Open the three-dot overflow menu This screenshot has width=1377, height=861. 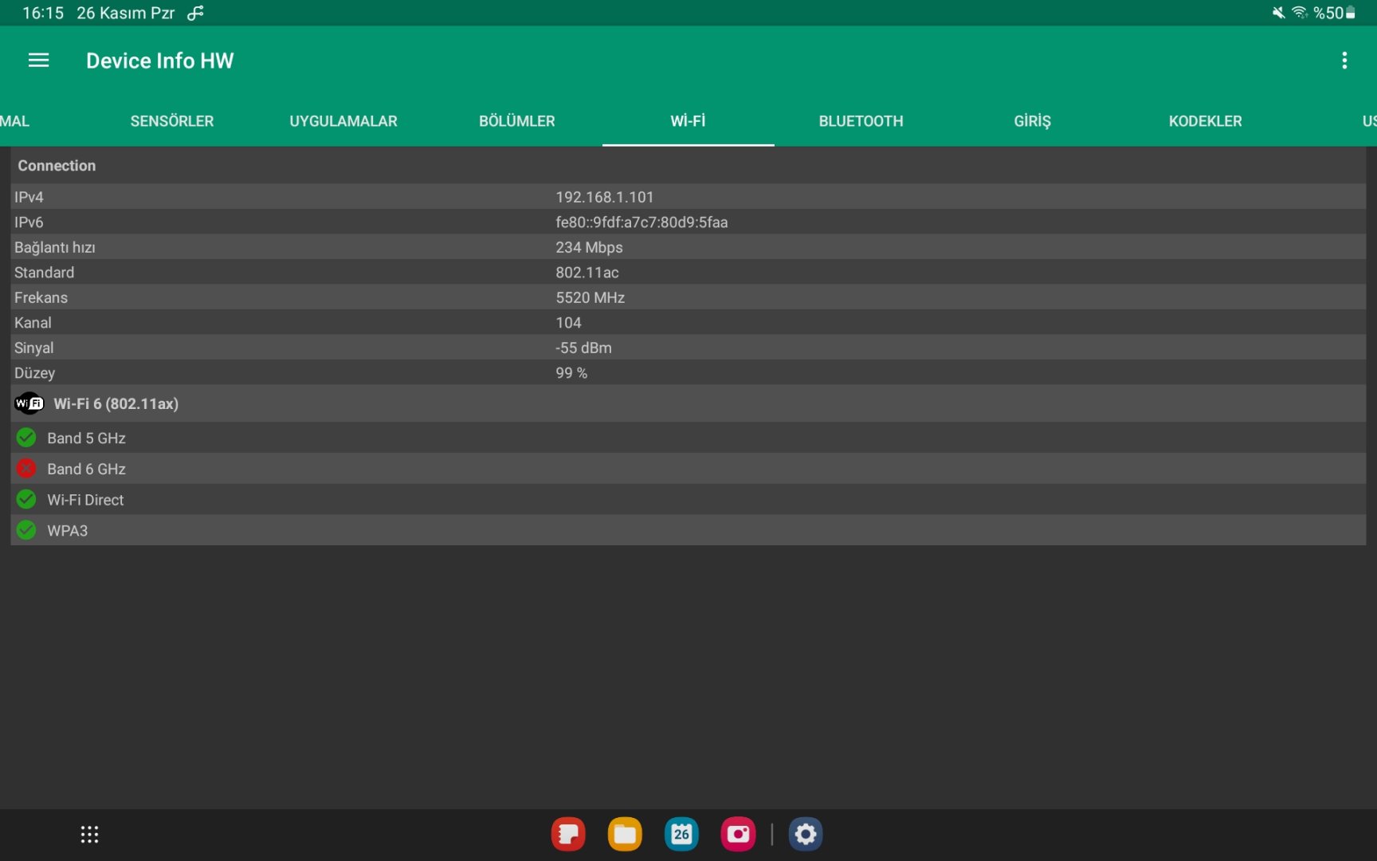click(1344, 61)
